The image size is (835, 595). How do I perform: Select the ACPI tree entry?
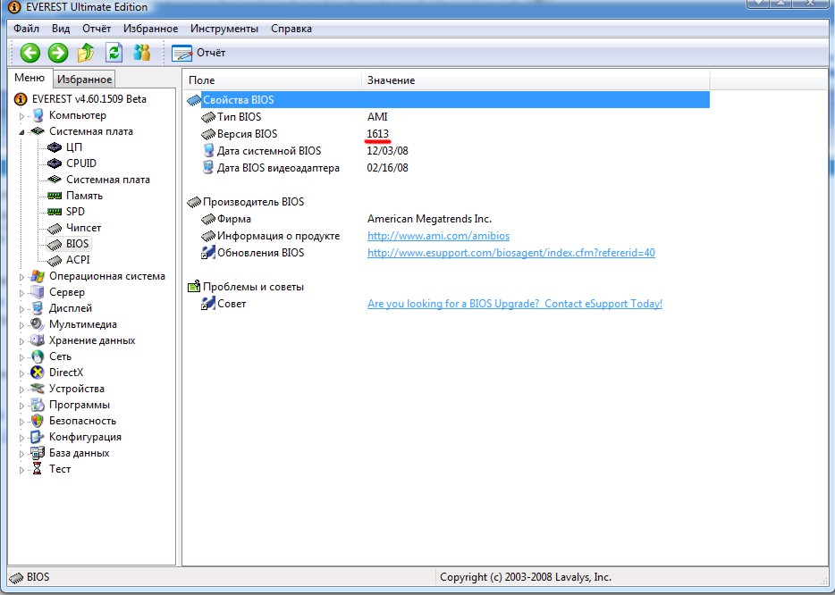[x=78, y=260]
